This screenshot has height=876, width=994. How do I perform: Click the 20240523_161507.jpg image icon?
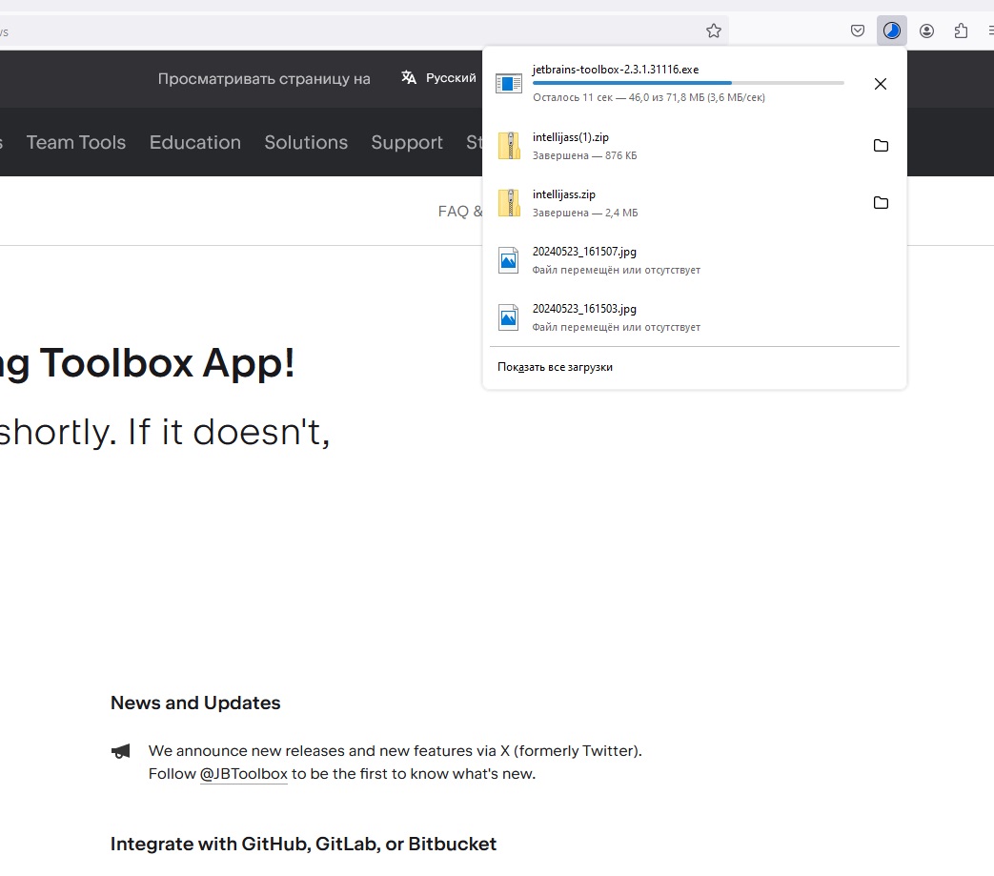coord(508,260)
